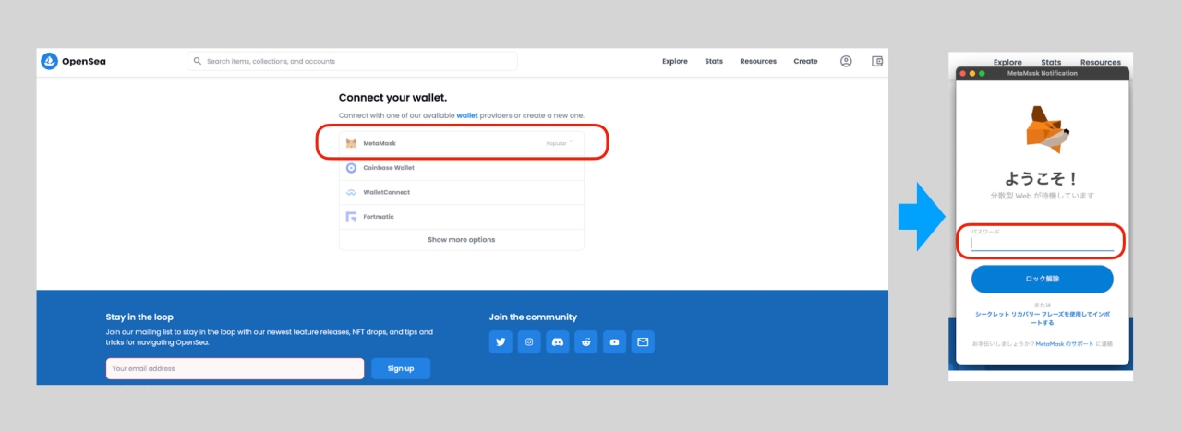Click the Coinbase Wallet icon

(x=351, y=168)
